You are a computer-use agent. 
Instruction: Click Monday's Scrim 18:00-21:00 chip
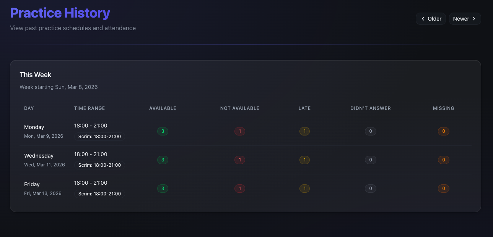click(x=99, y=136)
